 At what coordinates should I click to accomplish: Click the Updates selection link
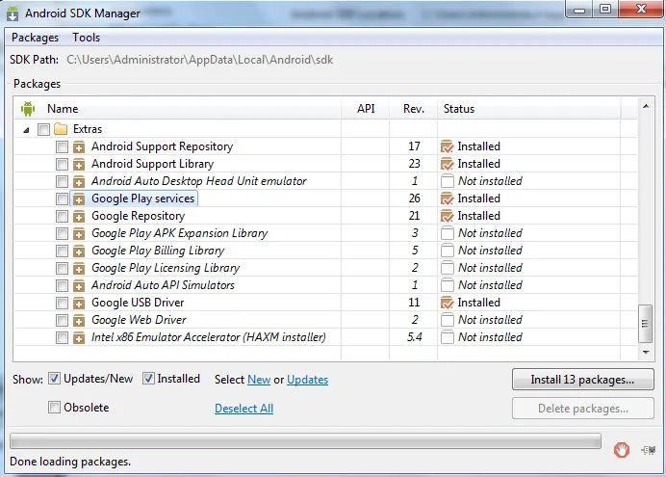coord(308,380)
